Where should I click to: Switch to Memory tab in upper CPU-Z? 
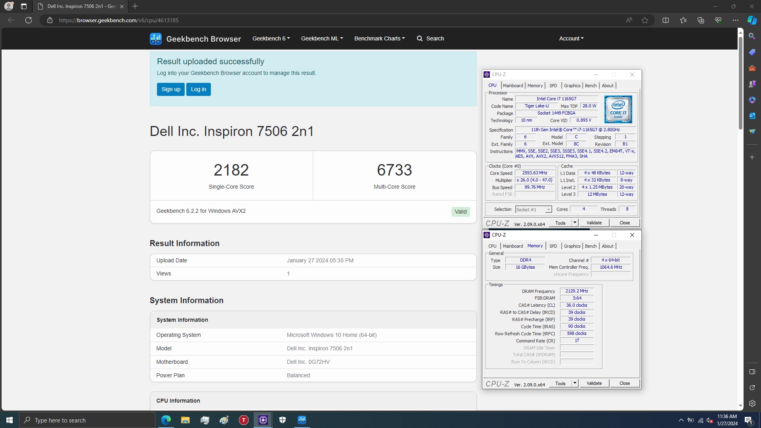(x=535, y=86)
